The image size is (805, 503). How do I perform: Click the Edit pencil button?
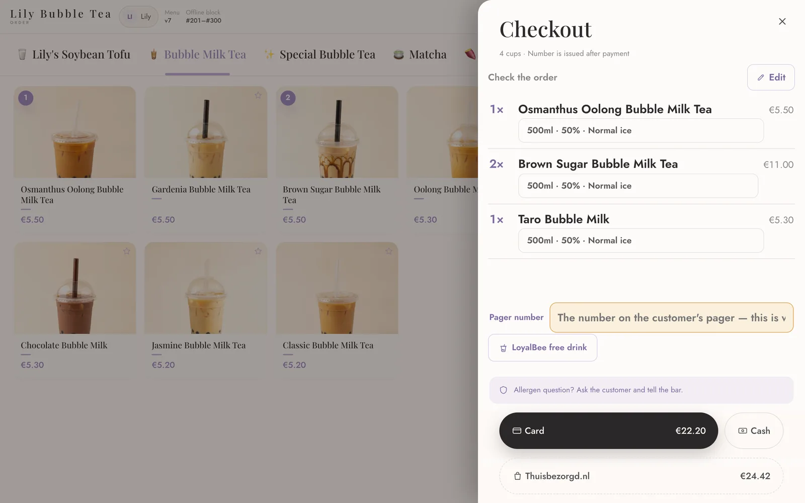coord(771,77)
